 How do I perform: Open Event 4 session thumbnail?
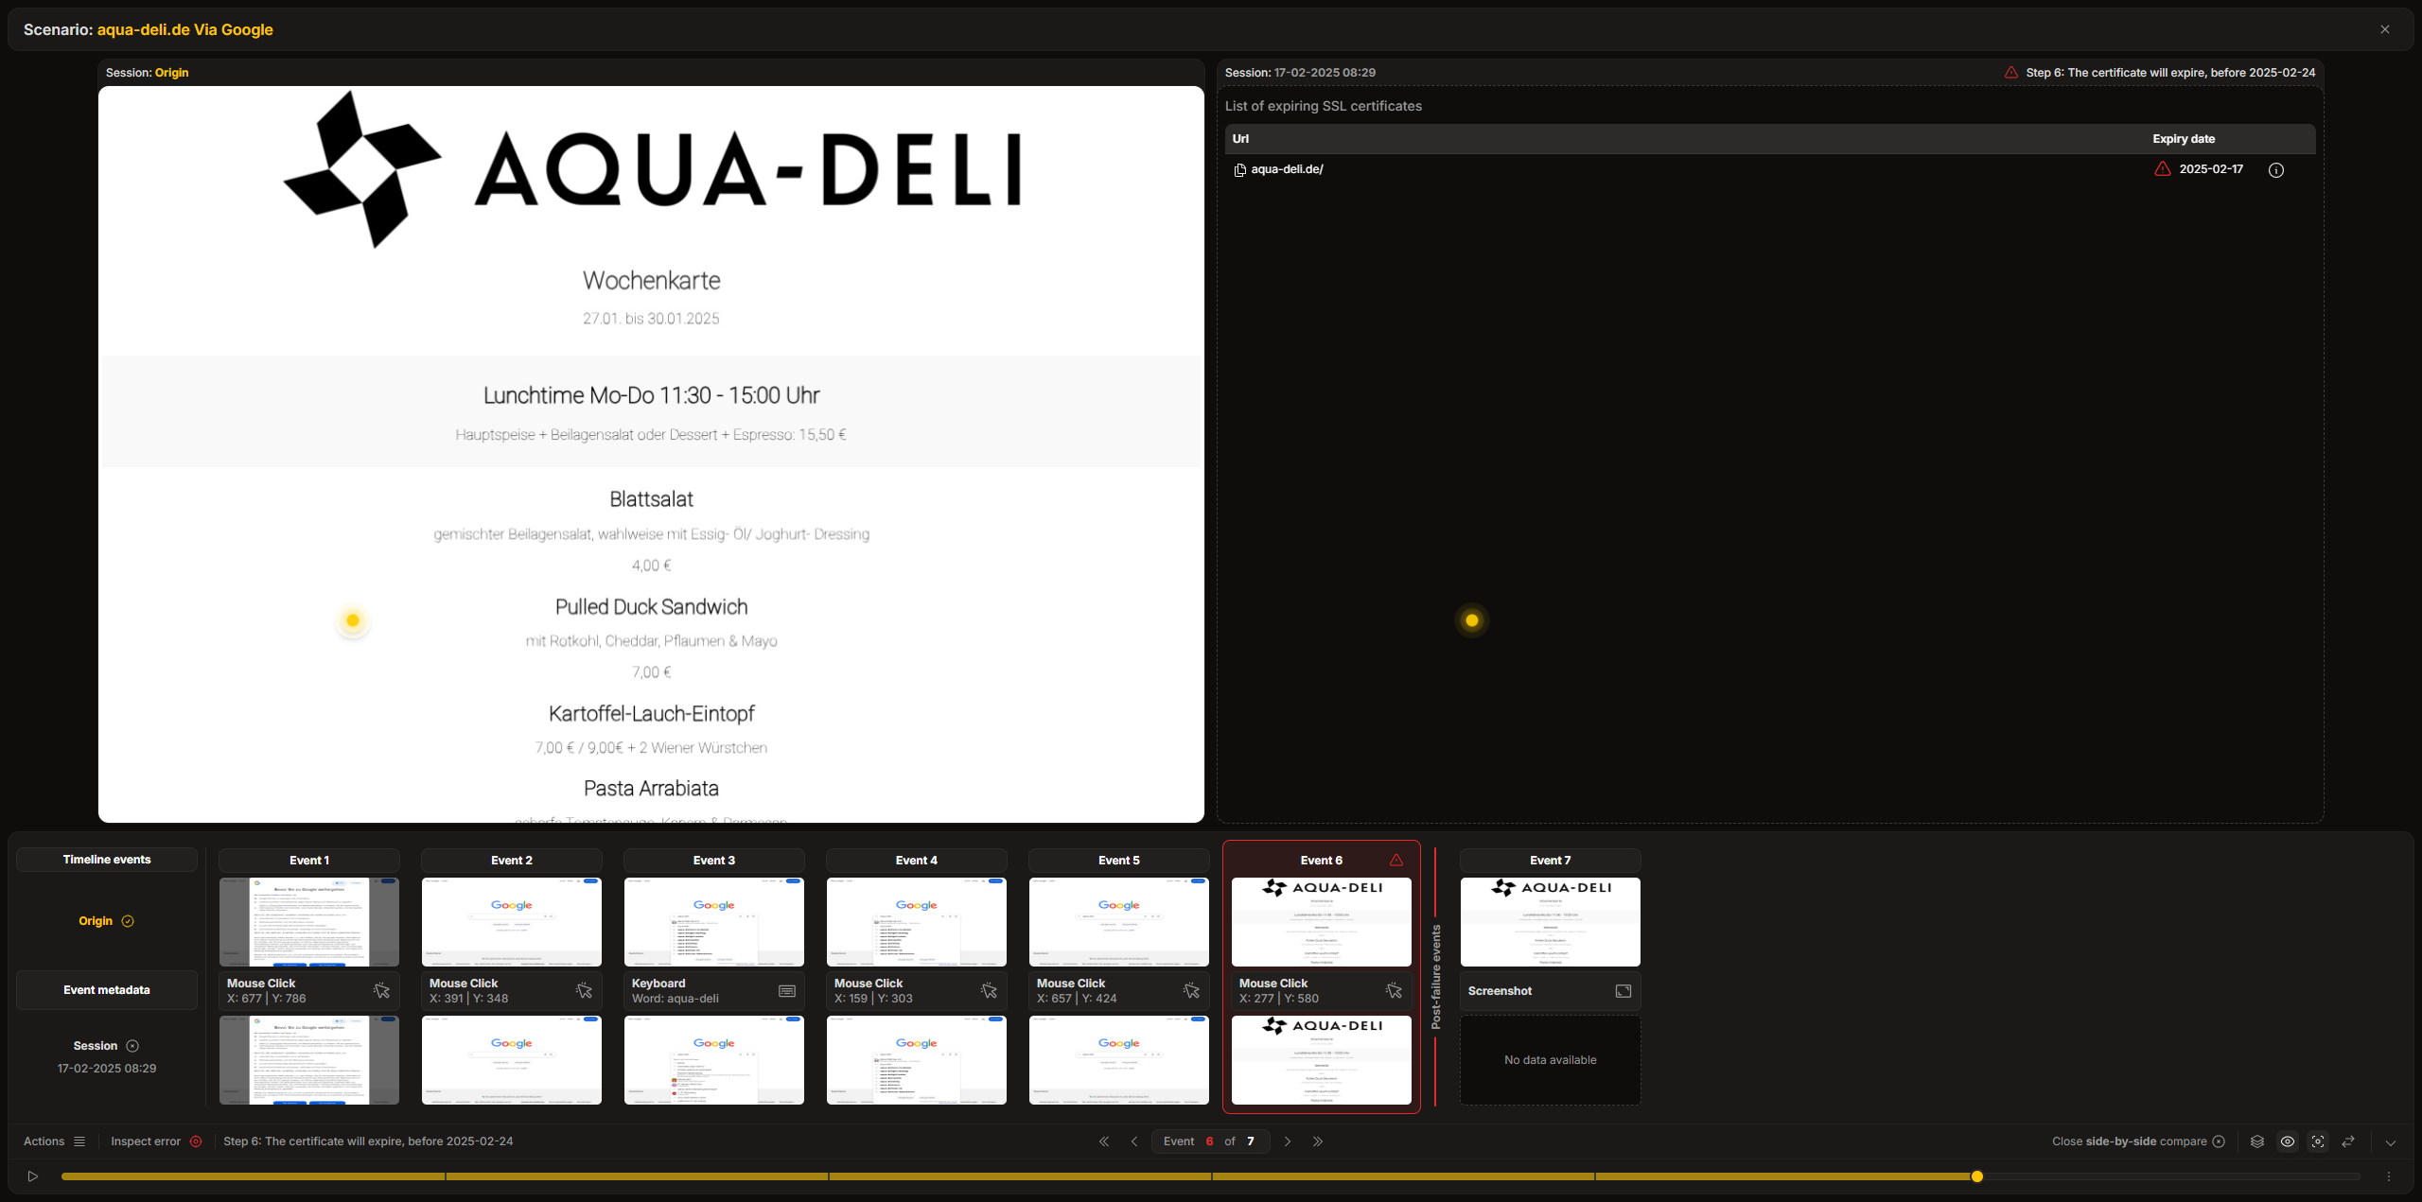pos(917,1060)
